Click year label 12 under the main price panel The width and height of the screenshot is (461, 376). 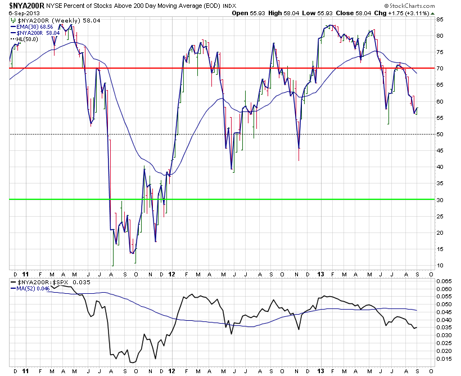(171, 274)
